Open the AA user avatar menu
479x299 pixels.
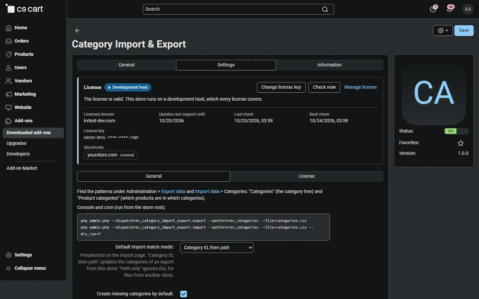pos(468,9)
